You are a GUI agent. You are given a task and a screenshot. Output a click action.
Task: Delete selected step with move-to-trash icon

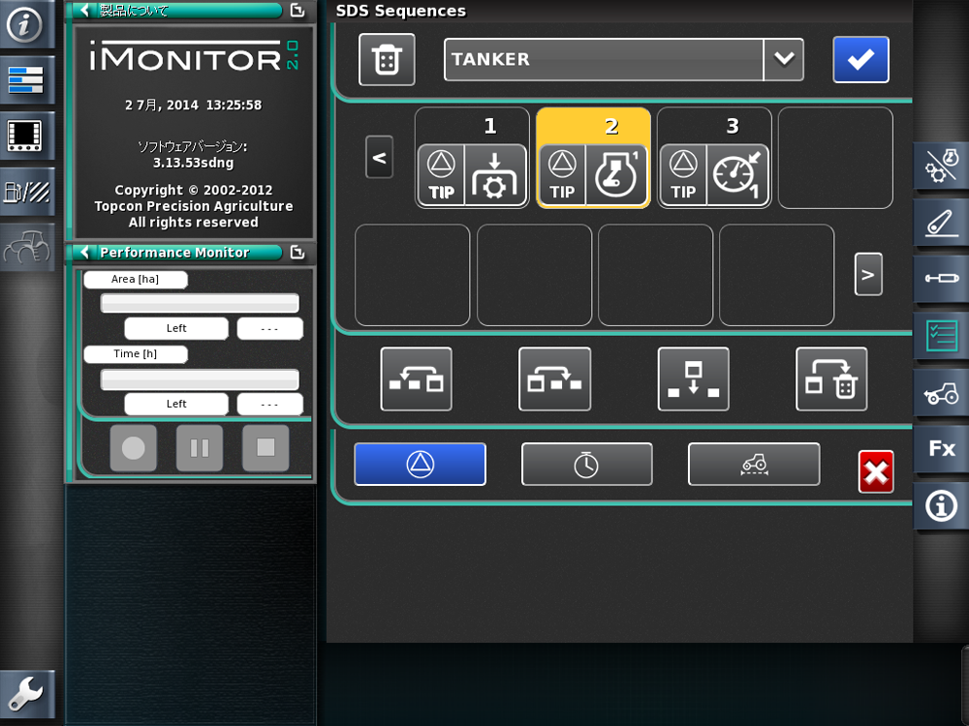click(831, 379)
